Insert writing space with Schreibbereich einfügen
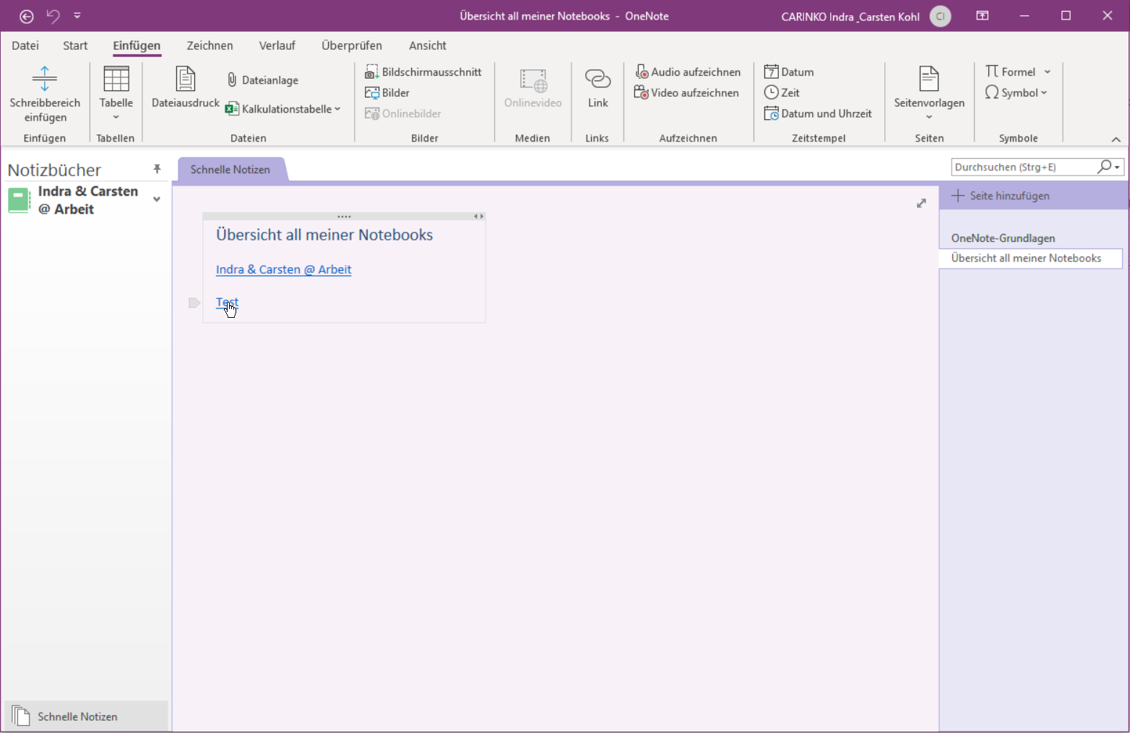Screen dimensions: 1130x733 tap(45, 94)
